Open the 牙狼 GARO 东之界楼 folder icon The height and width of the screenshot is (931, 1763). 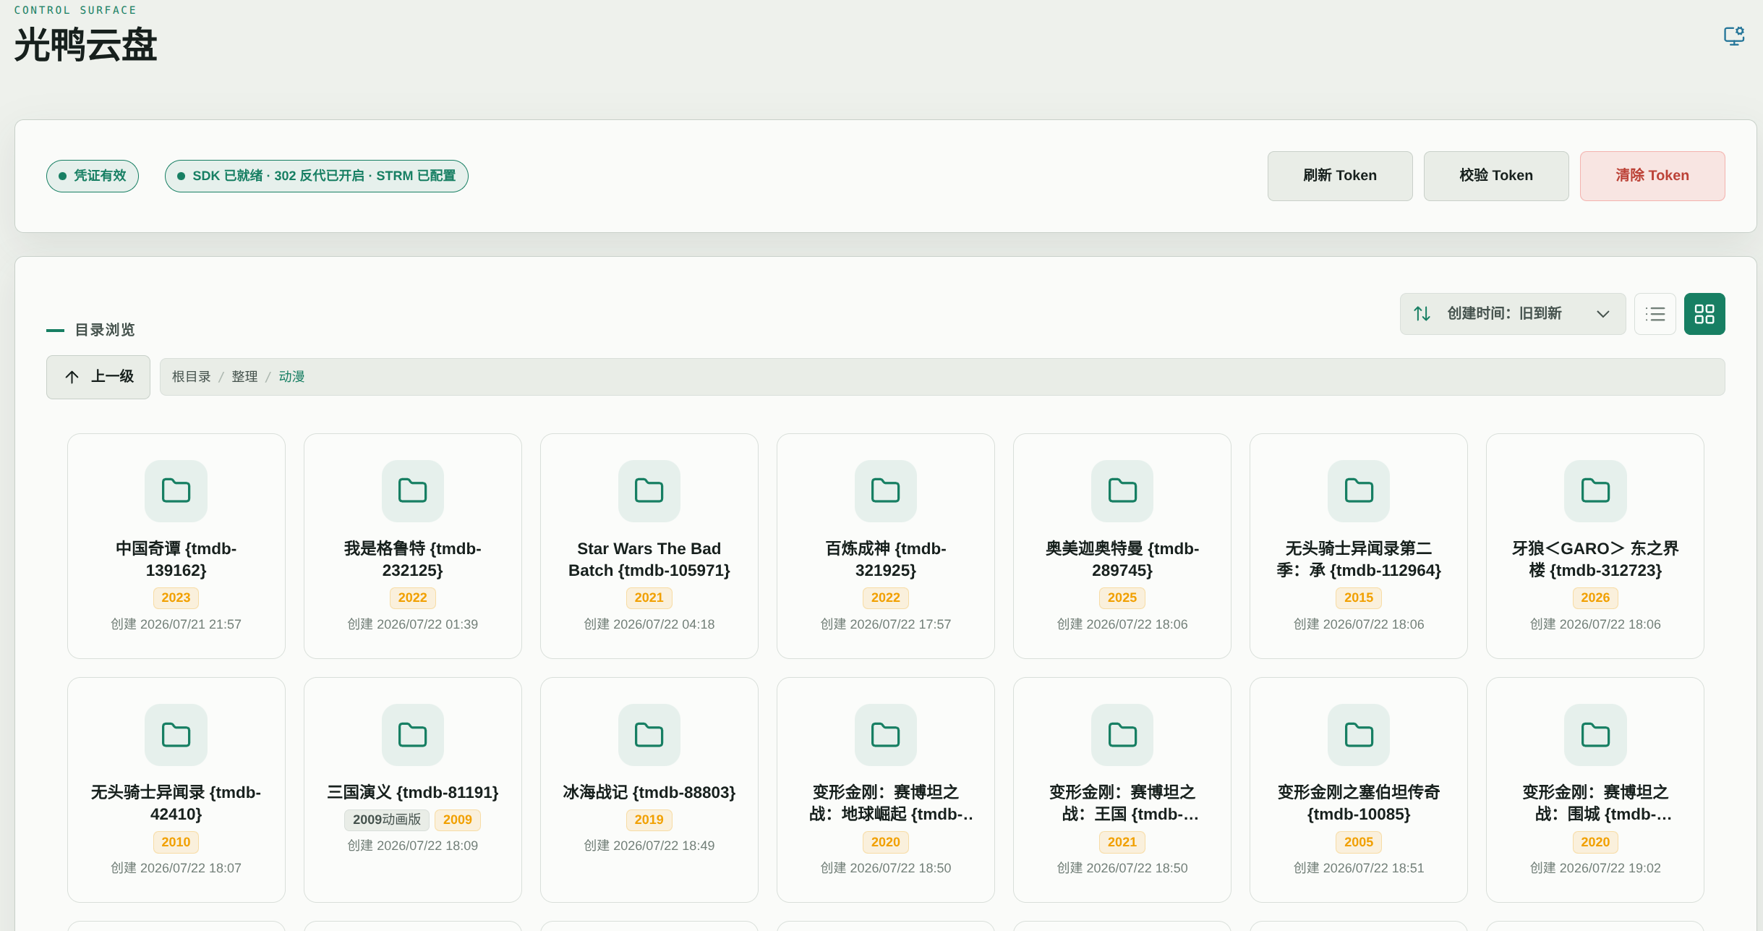tap(1595, 491)
